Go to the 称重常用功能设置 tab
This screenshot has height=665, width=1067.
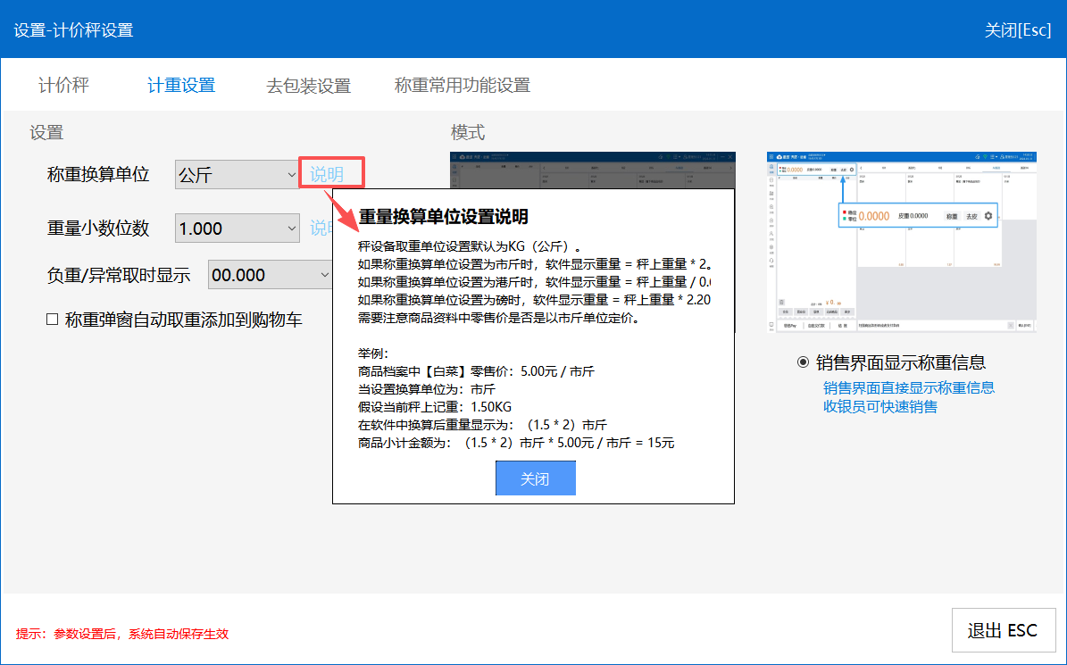coord(463,86)
